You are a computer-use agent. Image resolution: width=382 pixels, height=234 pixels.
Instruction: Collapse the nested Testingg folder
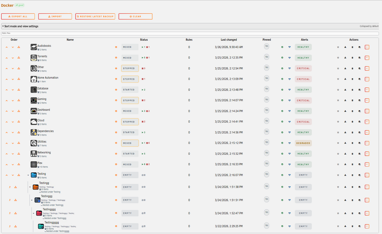[30, 187]
